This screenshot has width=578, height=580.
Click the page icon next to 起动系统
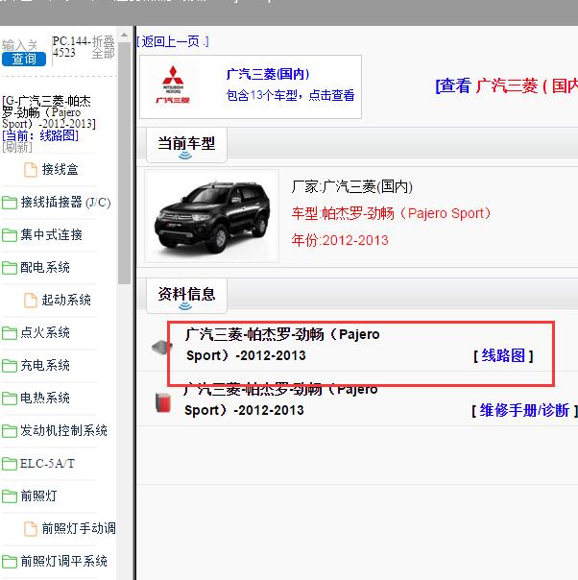pos(31,301)
